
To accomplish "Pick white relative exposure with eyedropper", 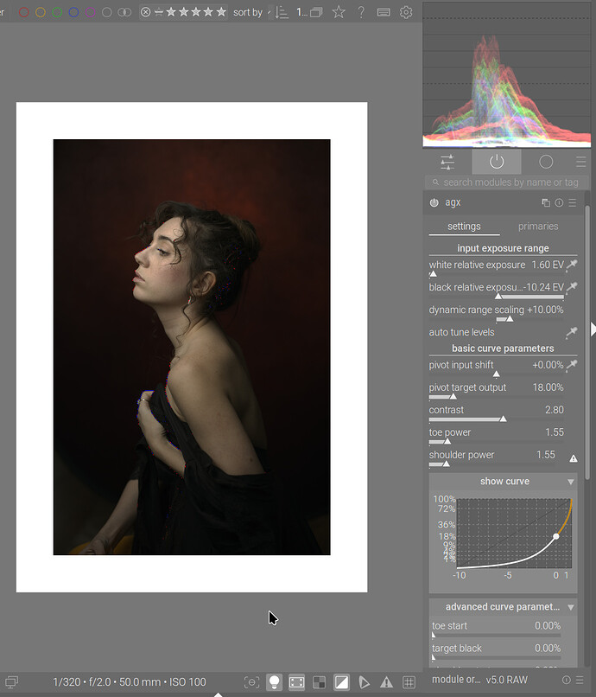I will tap(571, 265).
